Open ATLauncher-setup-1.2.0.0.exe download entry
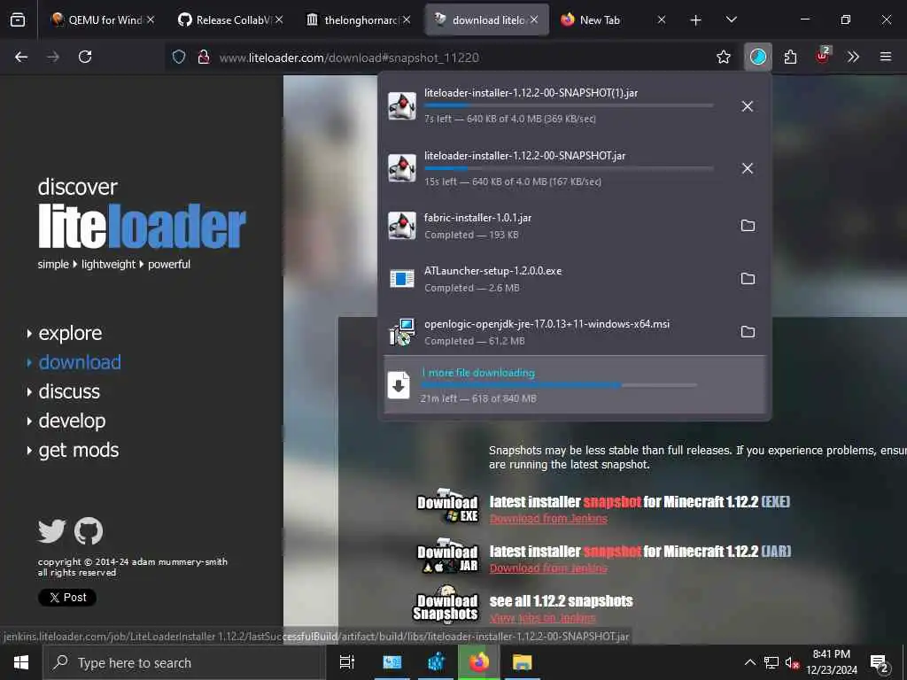Screen dimensions: 907x680 tap(575, 279)
